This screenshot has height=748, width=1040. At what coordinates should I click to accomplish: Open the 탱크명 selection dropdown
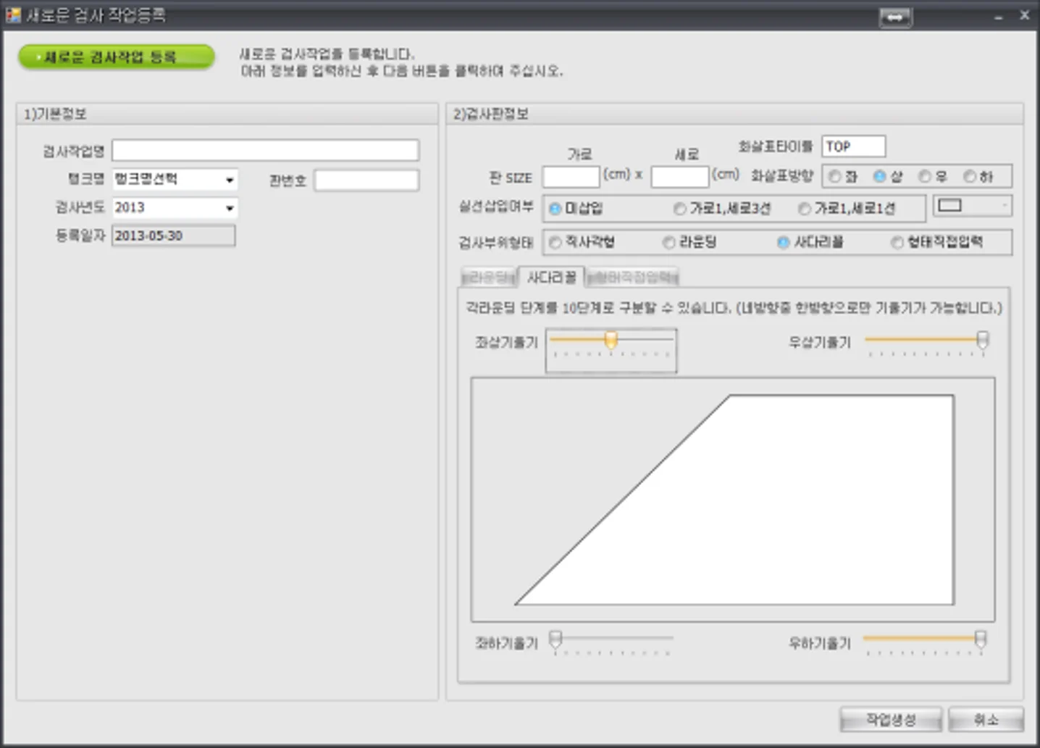pyautogui.click(x=175, y=179)
